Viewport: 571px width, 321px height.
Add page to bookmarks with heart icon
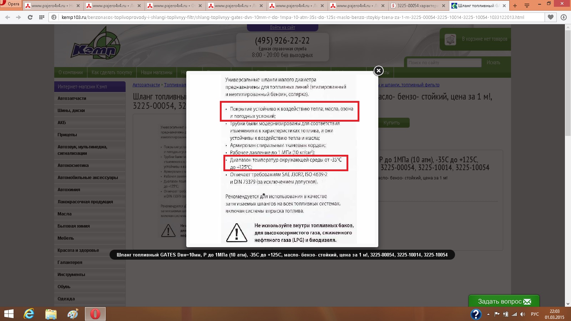pyautogui.click(x=551, y=17)
